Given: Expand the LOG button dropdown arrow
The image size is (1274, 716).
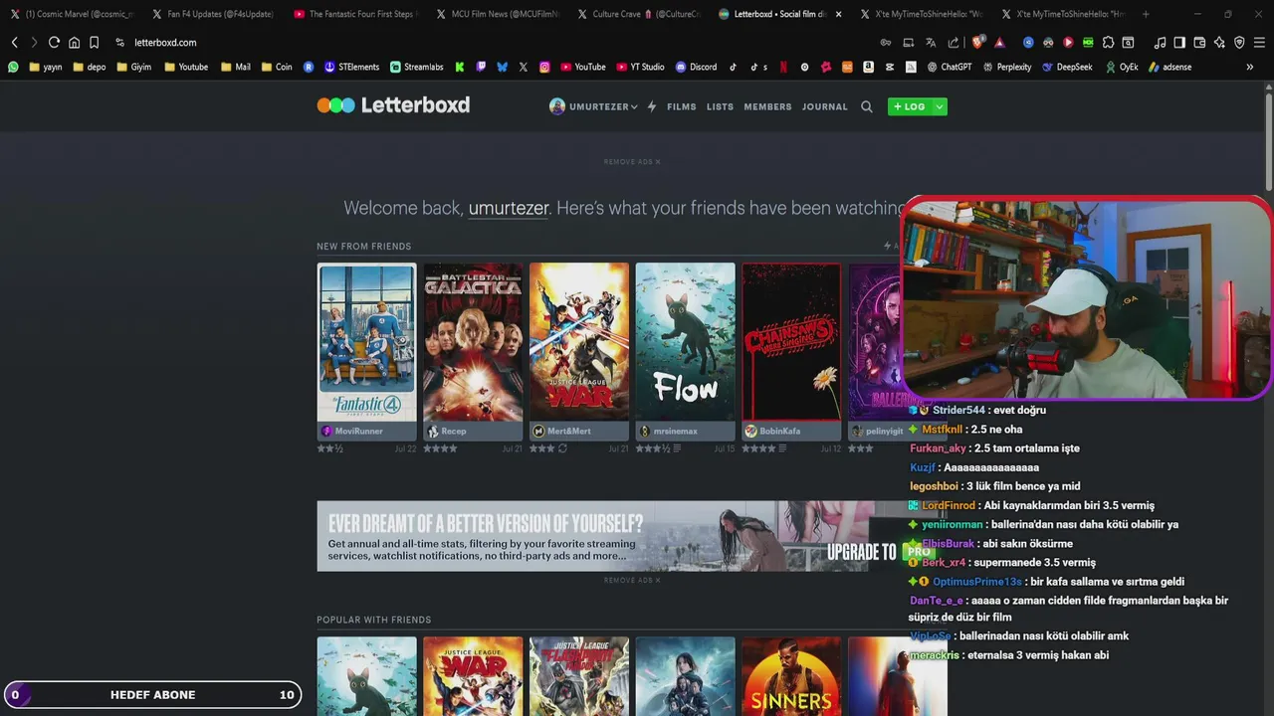Looking at the screenshot, I should (x=939, y=106).
